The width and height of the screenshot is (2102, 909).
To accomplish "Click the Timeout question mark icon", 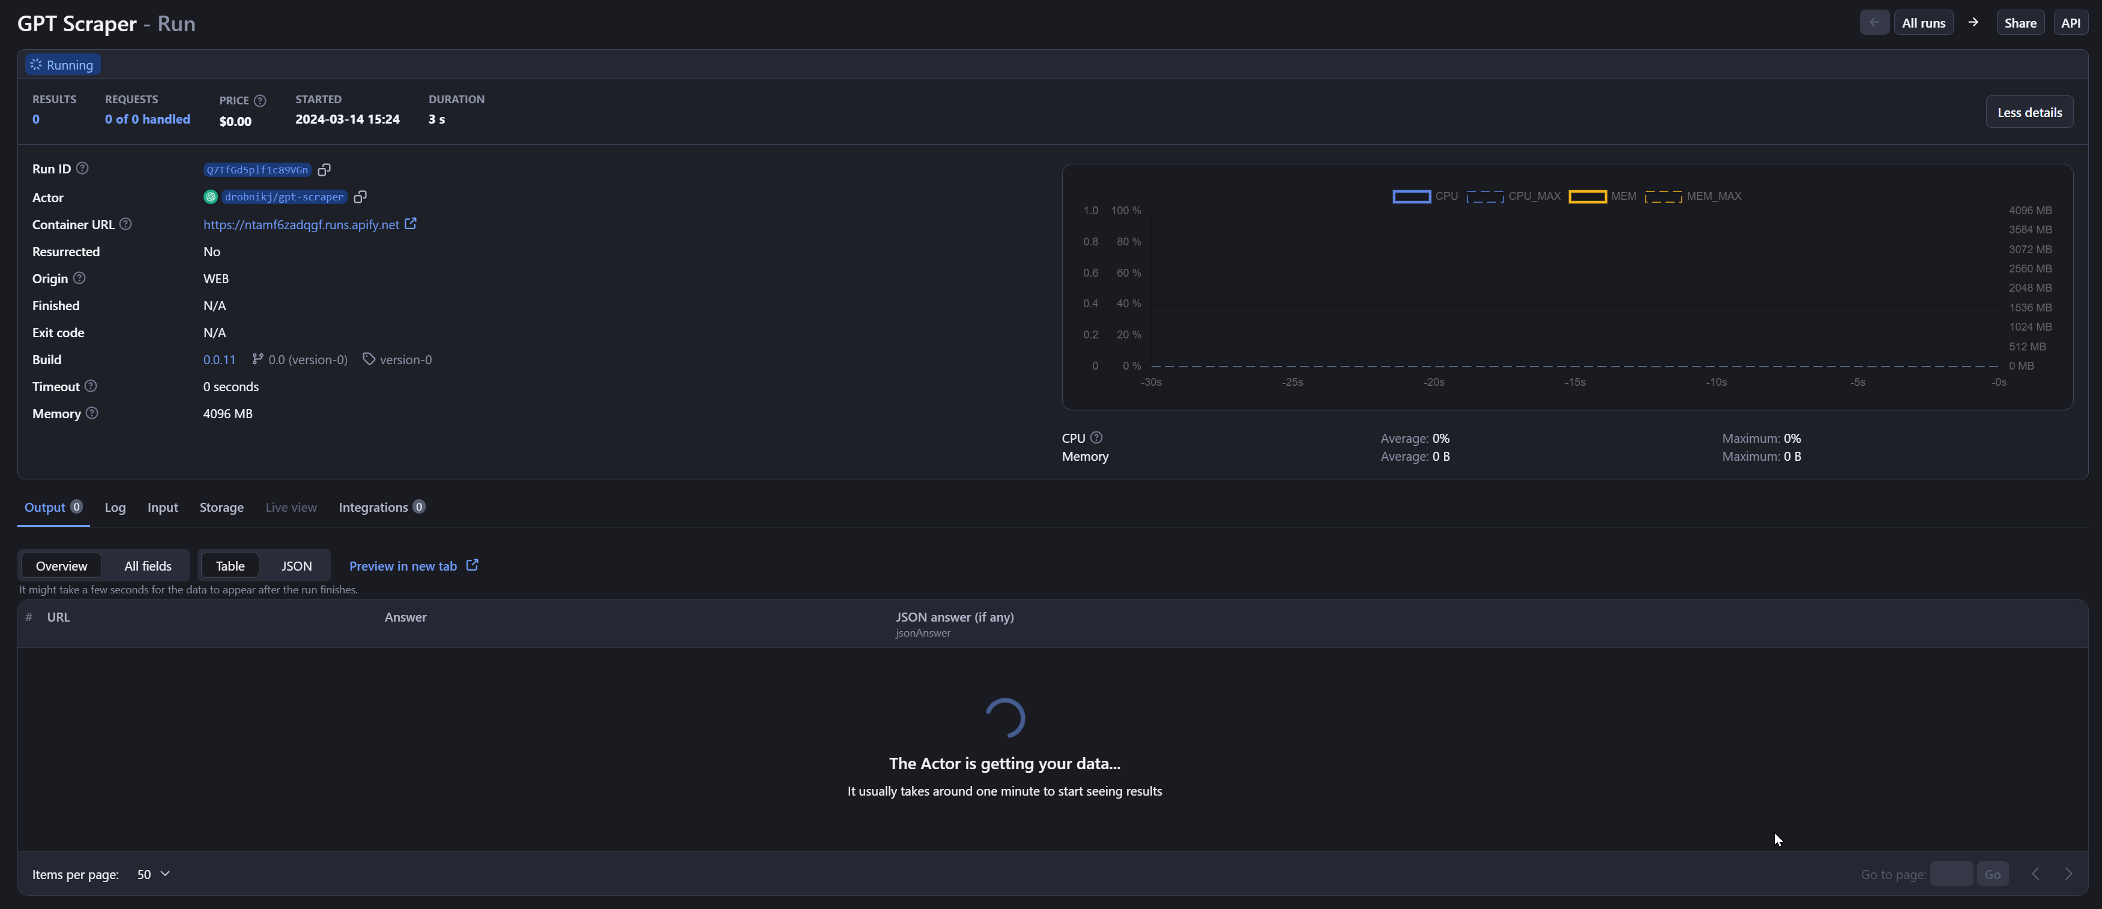I will (89, 386).
